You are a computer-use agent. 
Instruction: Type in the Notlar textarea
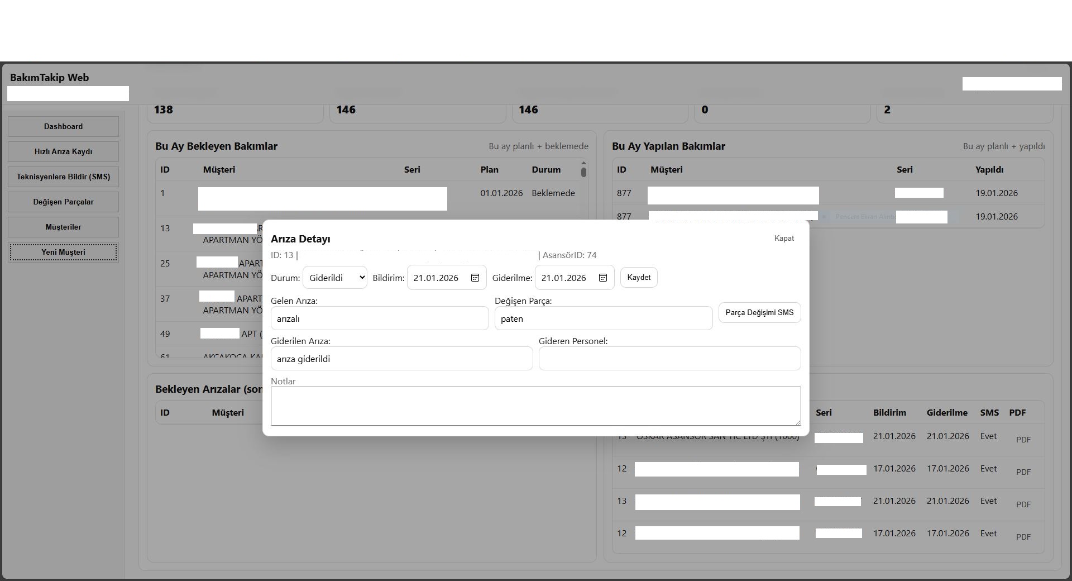coord(535,406)
